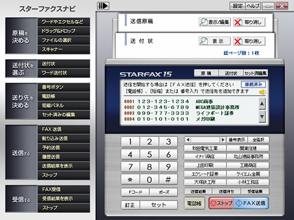Open the 設定 menu
The image size is (294, 220).
pos(238,6)
